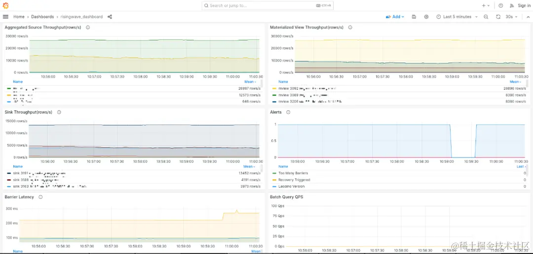Click the 26897 rows/s mean value
The image size is (533, 254).
249,89
